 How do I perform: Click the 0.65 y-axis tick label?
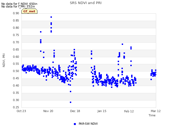tap(16, 49)
